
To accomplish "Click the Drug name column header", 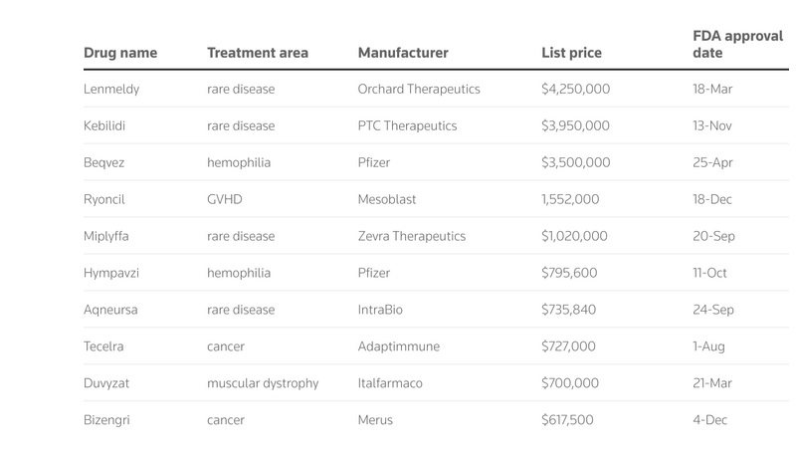I will pyautogui.click(x=120, y=53).
